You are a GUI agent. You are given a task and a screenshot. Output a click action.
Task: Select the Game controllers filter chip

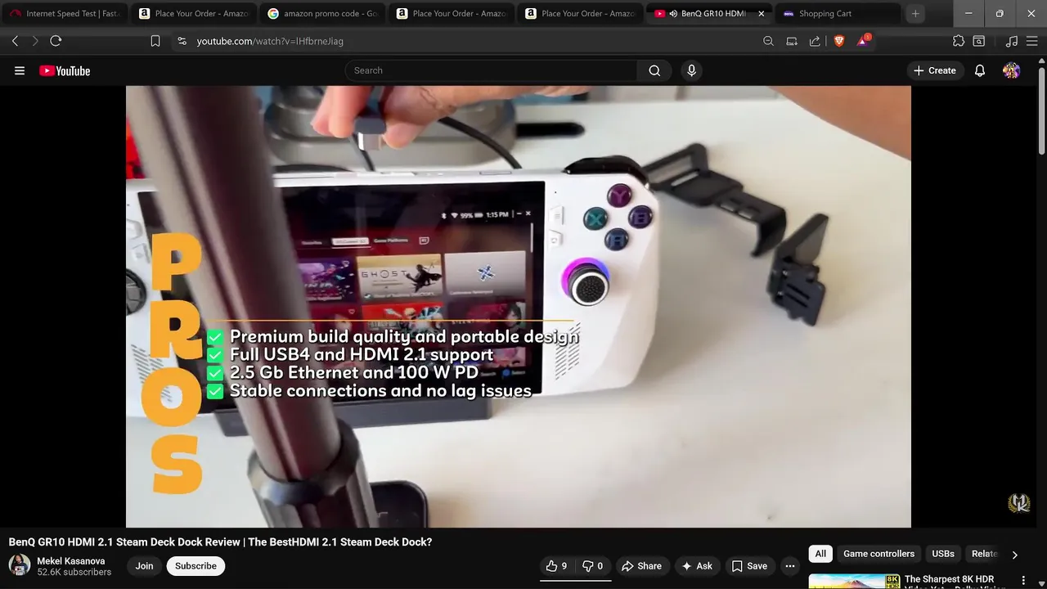click(878, 554)
